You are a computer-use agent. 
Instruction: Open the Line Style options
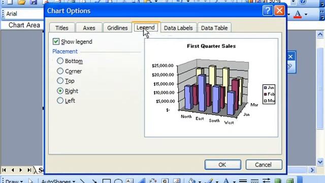(x=243, y=181)
